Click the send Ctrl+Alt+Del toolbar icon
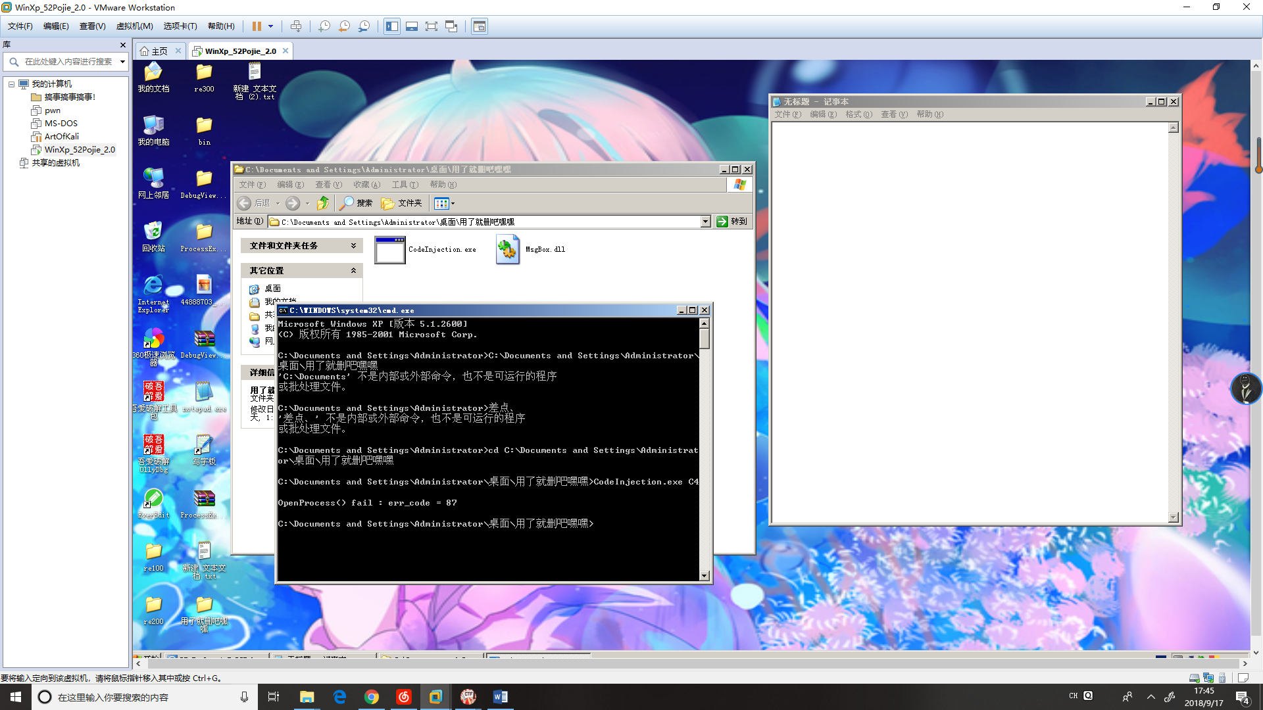The height and width of the screenshot is (710, 1263). [x=296, y=26]
